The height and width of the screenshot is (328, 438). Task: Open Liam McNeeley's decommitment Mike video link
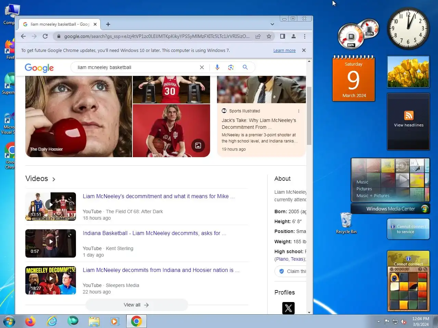point(158,196)
